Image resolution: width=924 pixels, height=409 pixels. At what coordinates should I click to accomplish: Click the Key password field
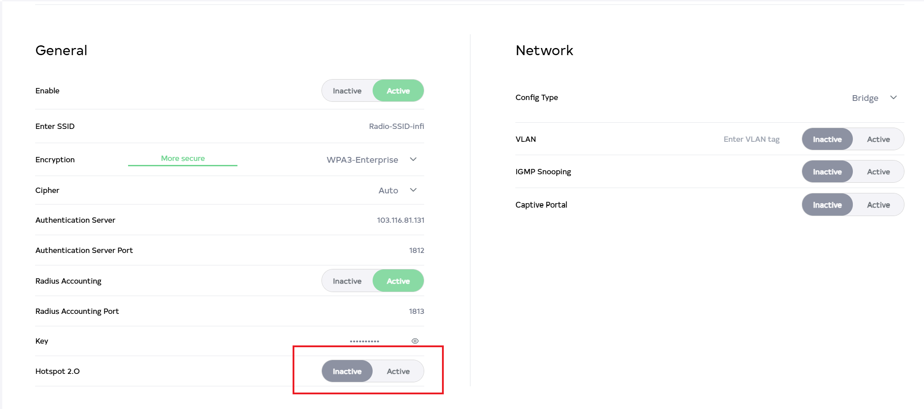click(x=364, y=341)
